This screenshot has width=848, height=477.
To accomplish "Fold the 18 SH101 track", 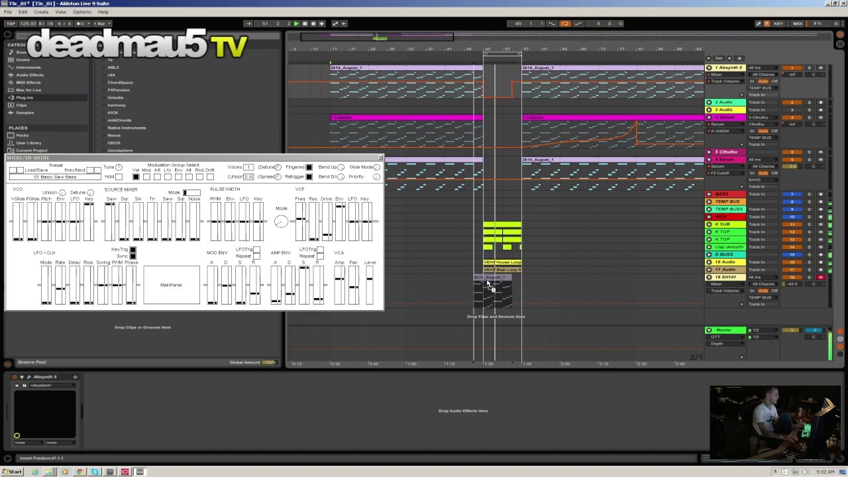I will [709, 277].
